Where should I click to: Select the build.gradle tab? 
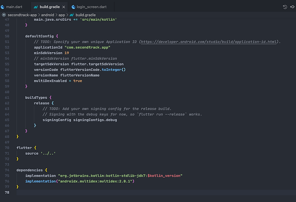click(49, 7)
